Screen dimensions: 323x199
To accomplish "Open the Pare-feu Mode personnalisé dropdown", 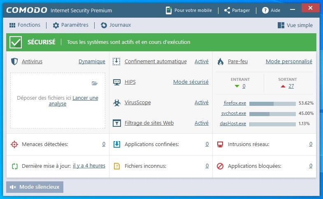I will tap(289, 62).
